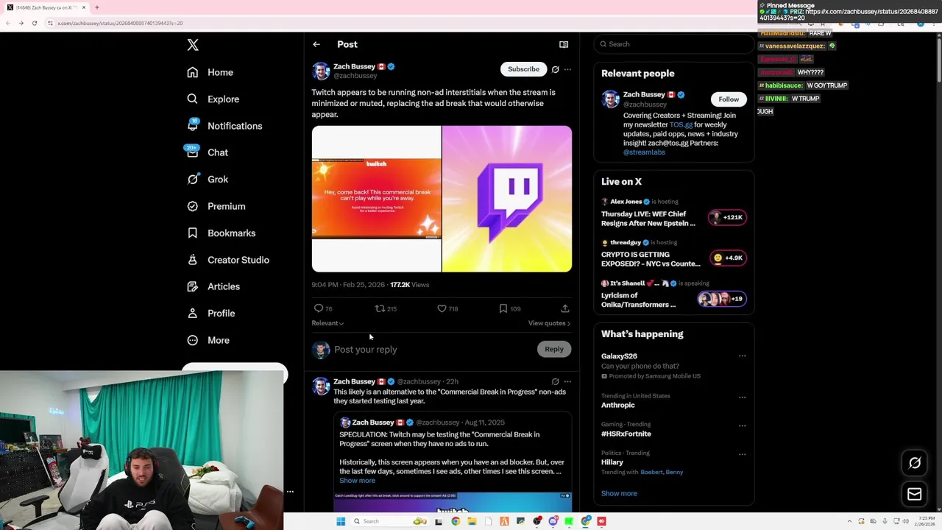The image size is (942, 530).
Task: Open more options for Hillary trend
Action: (742, 454)
